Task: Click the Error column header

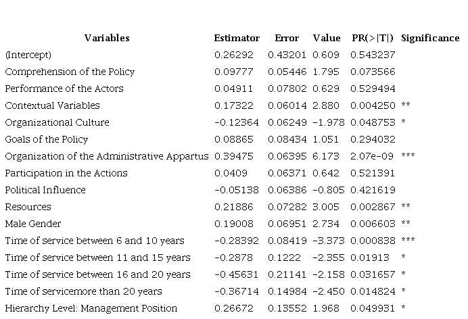Action: [287, 38]
